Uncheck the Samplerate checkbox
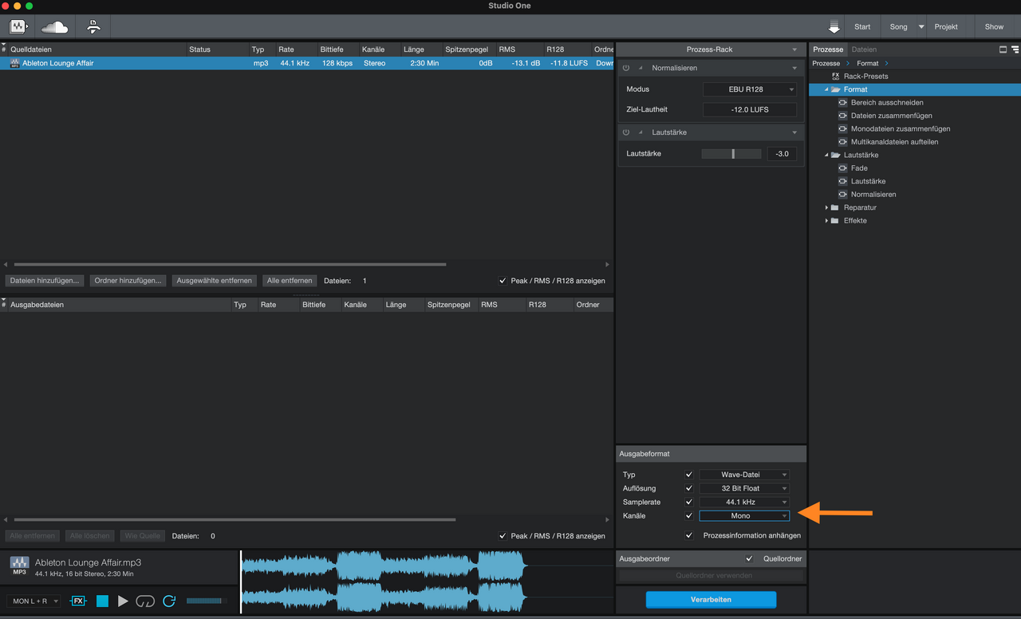Screen dimensions: 1021x619 [689, 502]
